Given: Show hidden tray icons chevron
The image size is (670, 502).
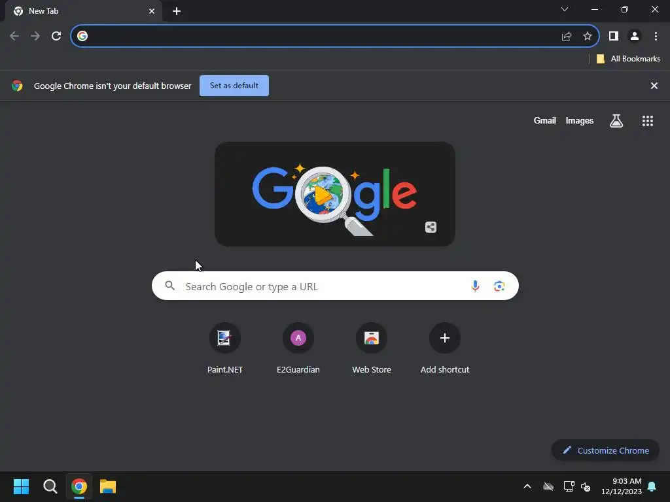Looking at the screenshot, I should coord(527,486).
